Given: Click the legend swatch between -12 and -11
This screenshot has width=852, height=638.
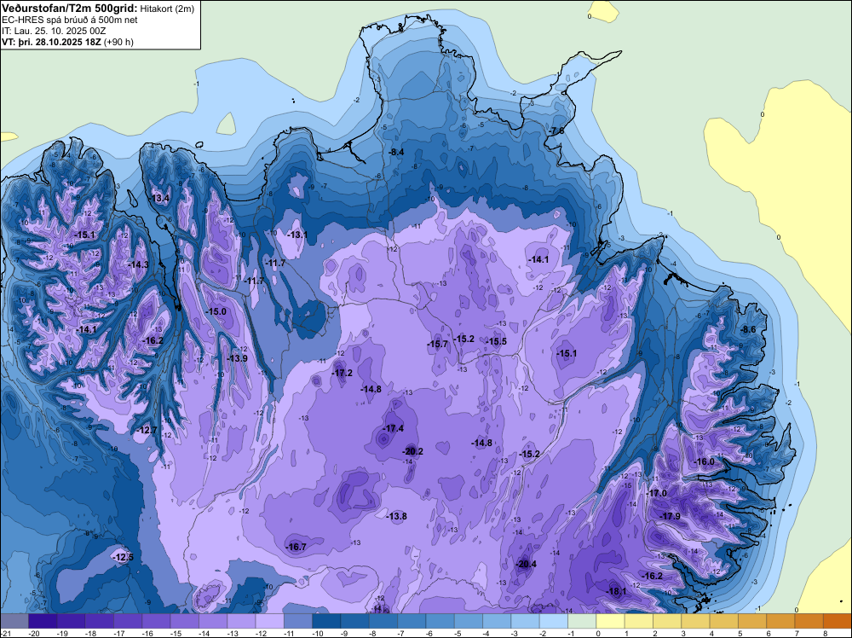Looking at the screenshot, I should click(x=269, y=622).
